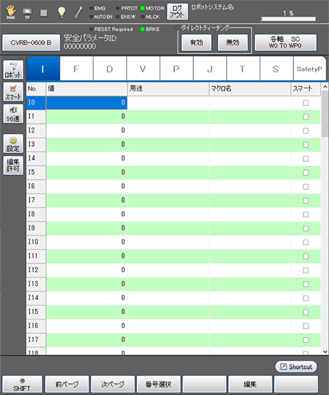
Task: Open the 設定 gear settings button
Action: pos(13,143)
